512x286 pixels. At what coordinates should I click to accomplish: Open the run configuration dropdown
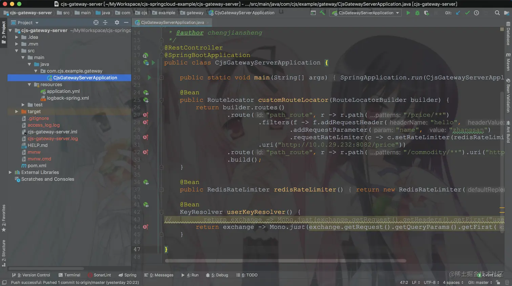[x=365, y=13]
